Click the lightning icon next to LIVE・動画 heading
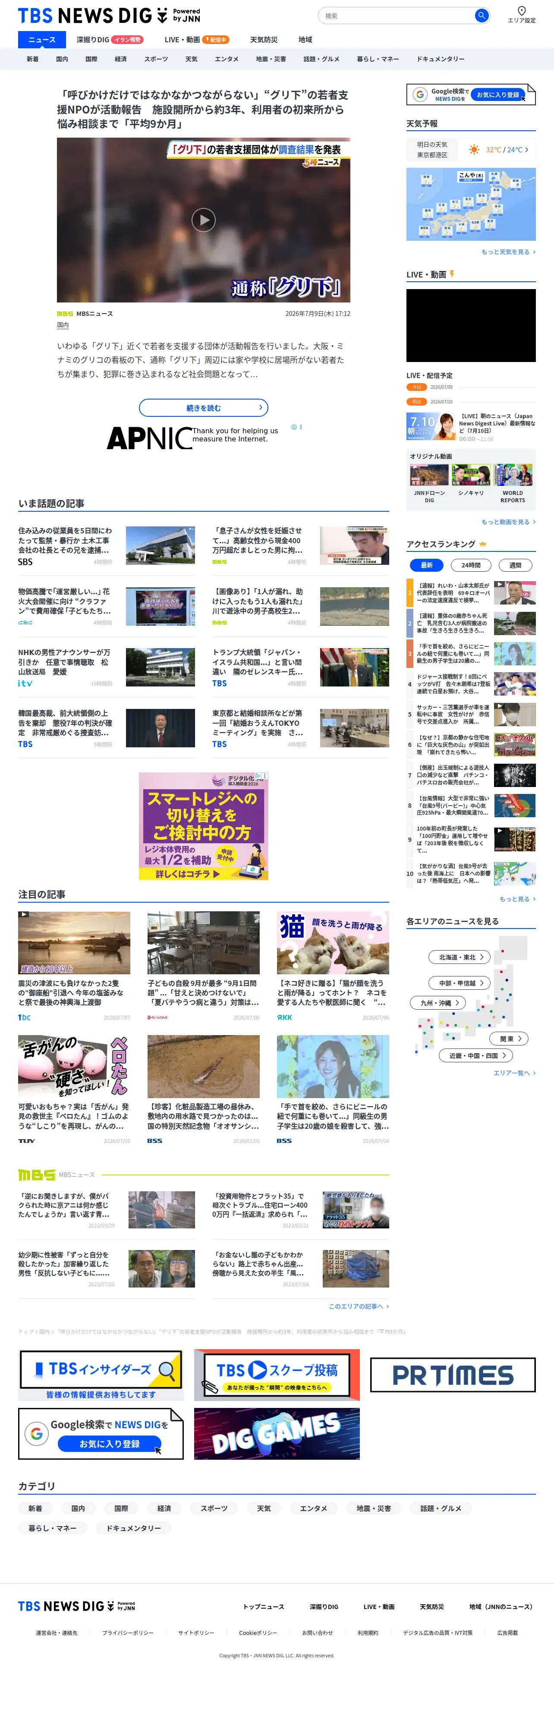Viewport: 554px width, 1716px height. click(x=452, y=274)
